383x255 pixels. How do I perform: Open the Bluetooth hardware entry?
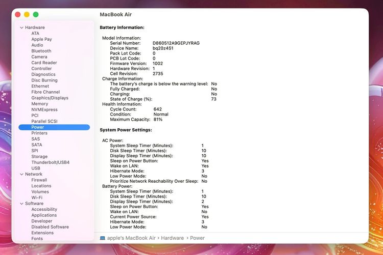point(41,51)
